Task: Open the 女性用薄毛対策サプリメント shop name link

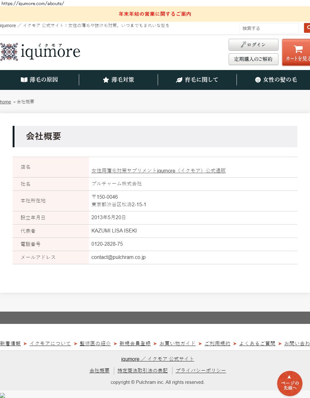Action: 158,171
